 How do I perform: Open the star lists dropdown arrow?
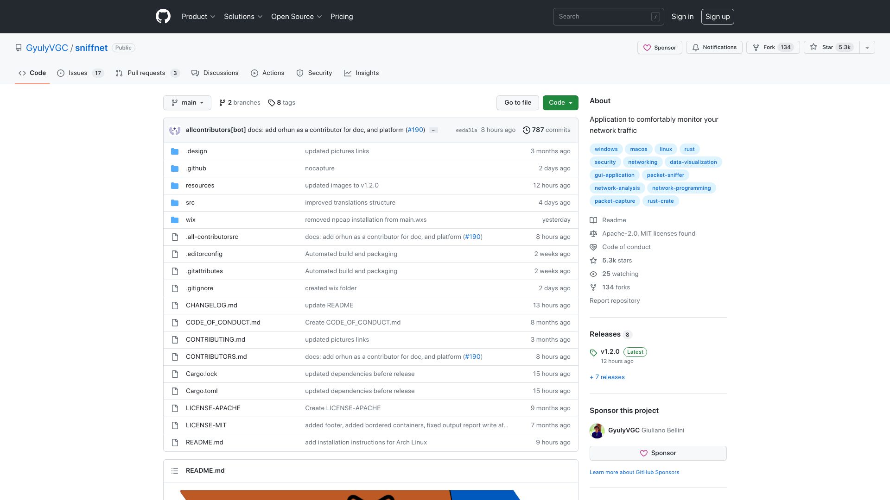pyautogui.click(x=867, y=48)
